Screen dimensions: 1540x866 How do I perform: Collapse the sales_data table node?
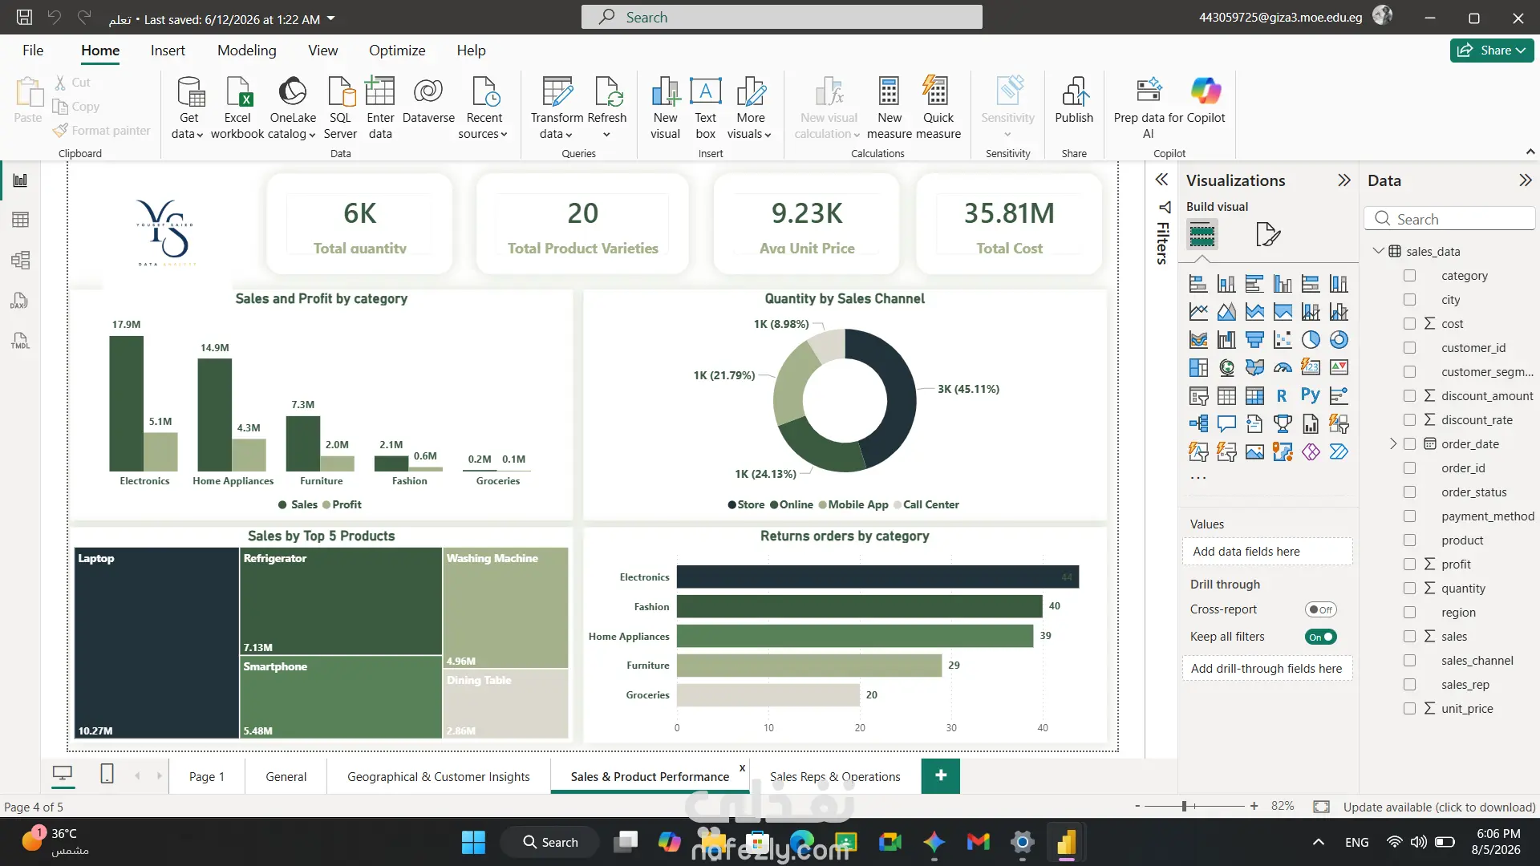[1378, 251]
